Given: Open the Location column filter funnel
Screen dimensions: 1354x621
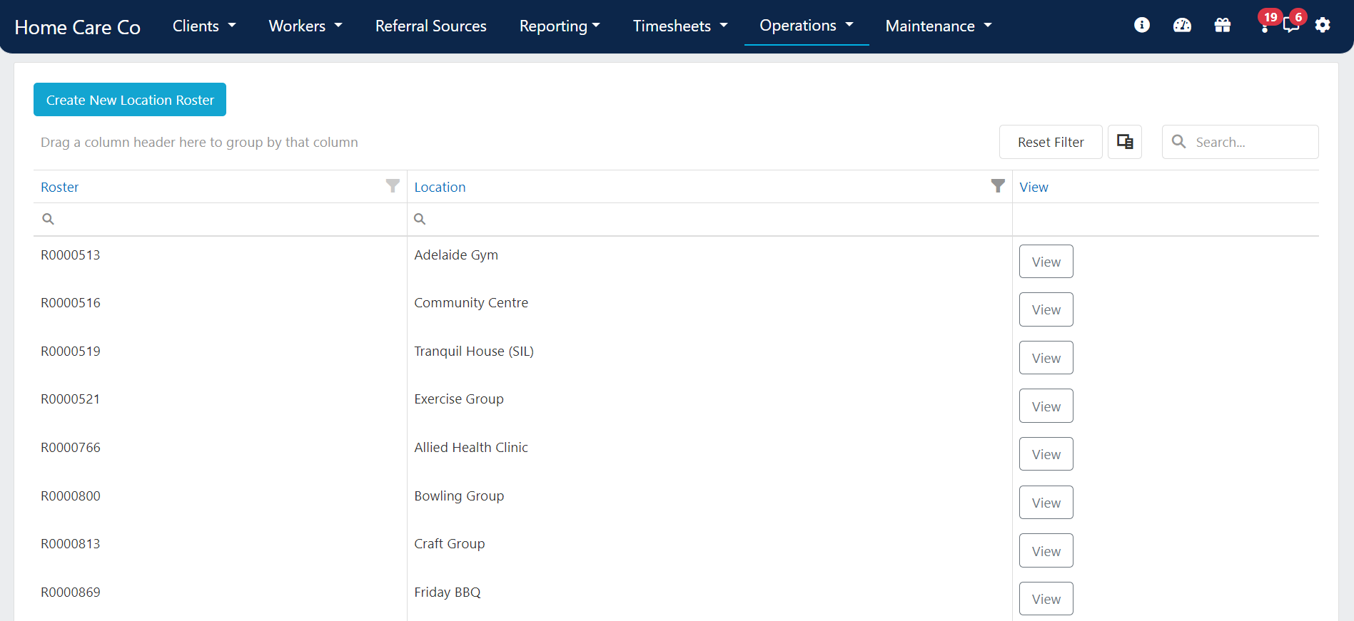Looking at the screenshot, I should [998, 186].
